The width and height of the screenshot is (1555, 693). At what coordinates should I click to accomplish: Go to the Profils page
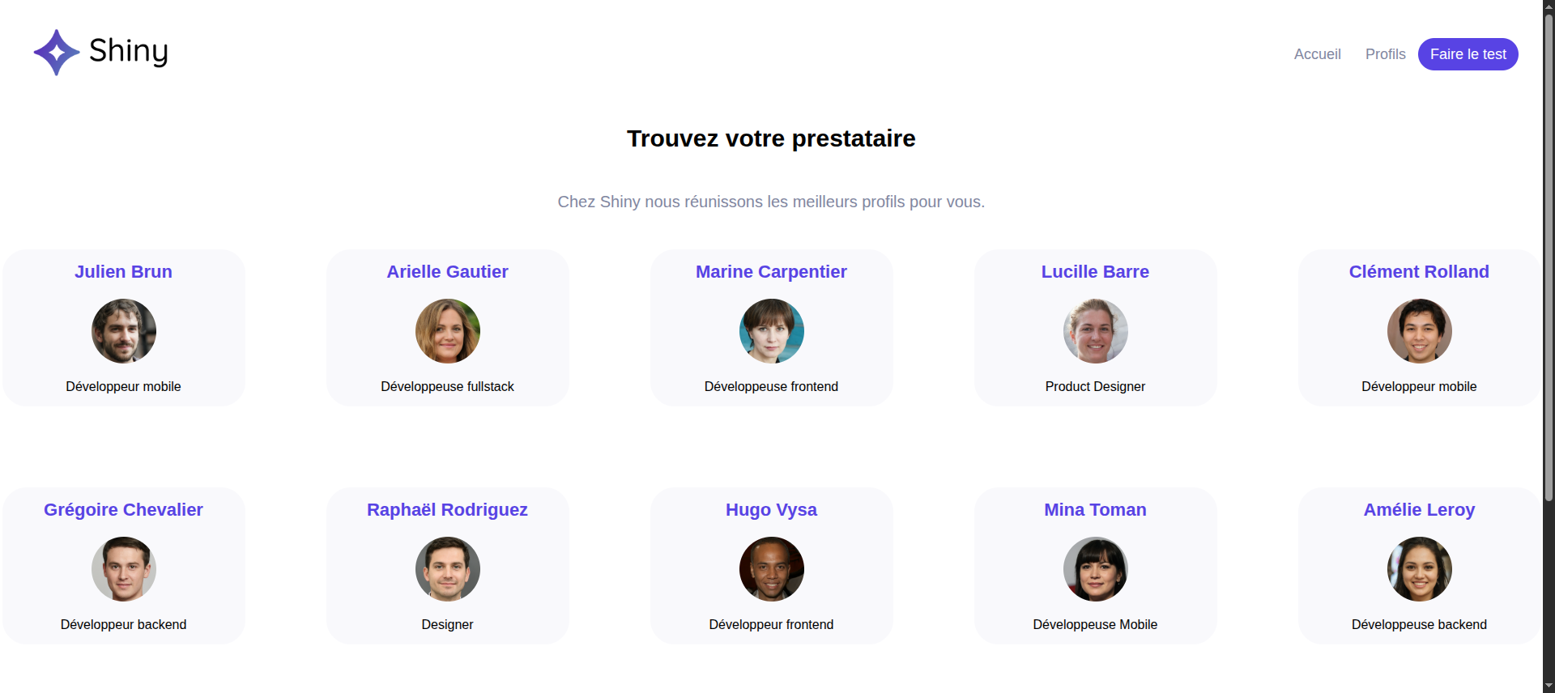coord(1385,54)
